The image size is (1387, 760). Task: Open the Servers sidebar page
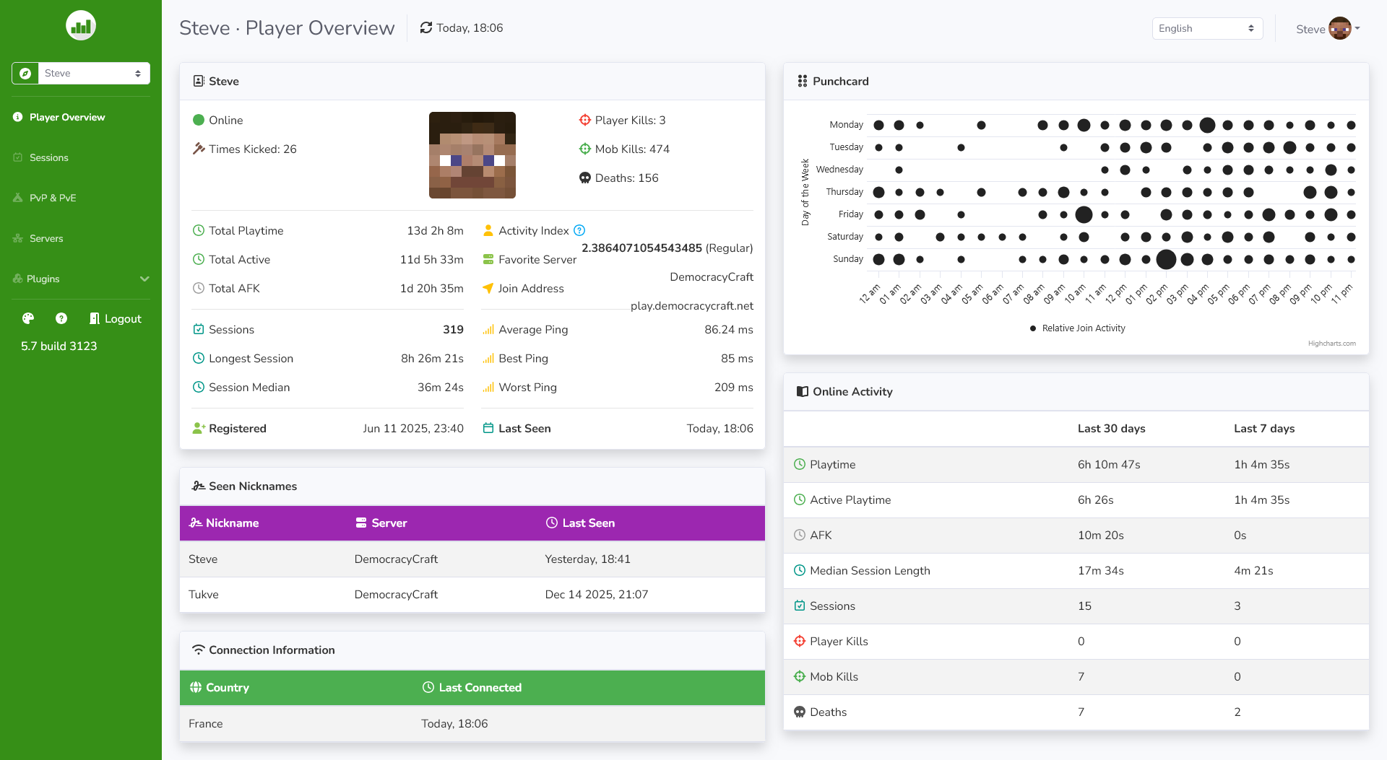pyautogui.click(x=46, y=238)
